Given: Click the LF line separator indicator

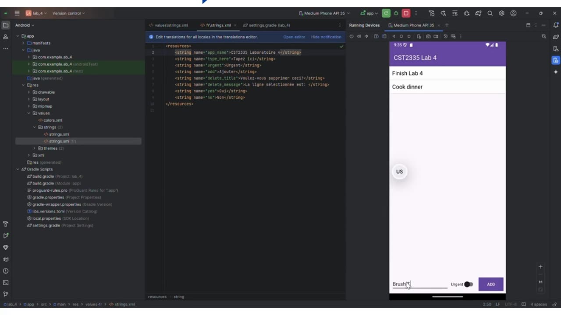Looking at the screenshot, I should (498, 304).
